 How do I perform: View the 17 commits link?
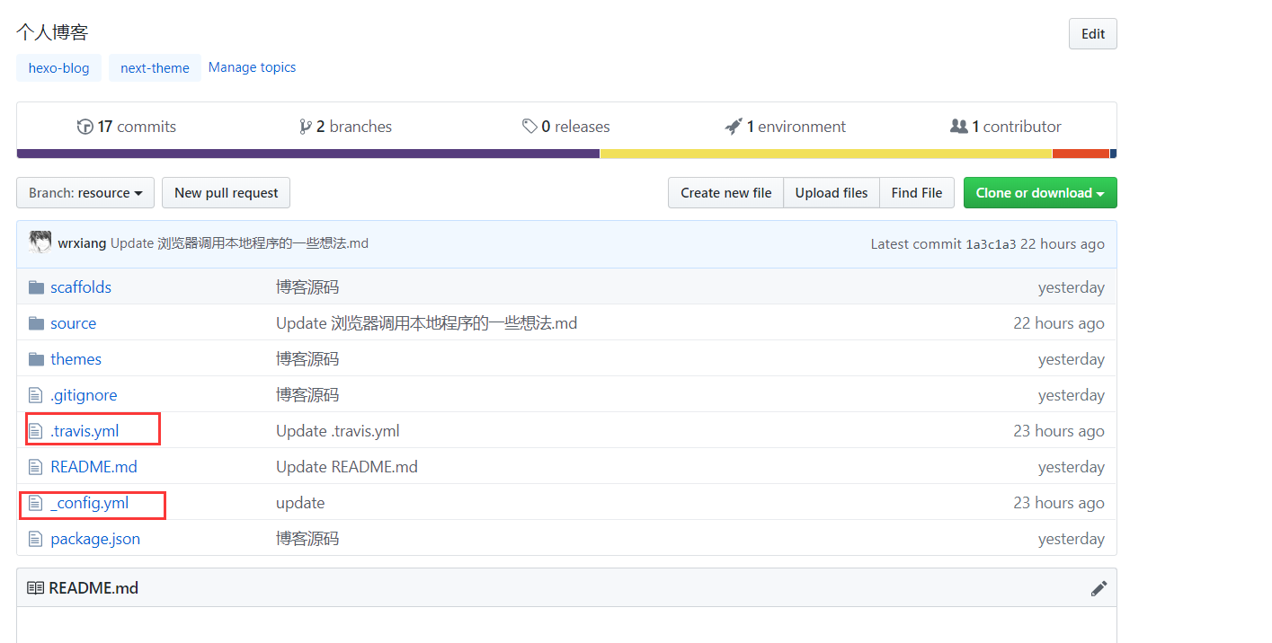click(x=127, y=127)
